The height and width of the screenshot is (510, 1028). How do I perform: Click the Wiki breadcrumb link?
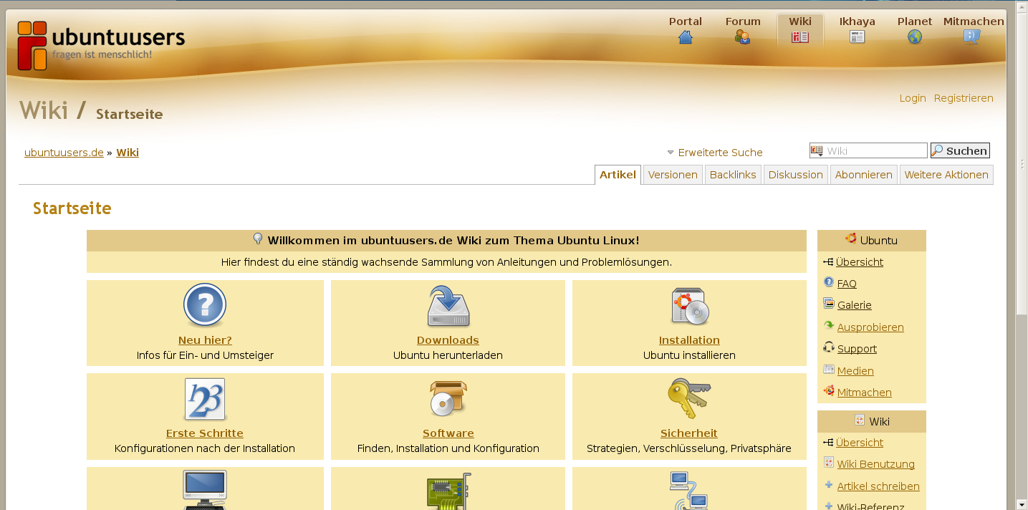pos(128,153)
